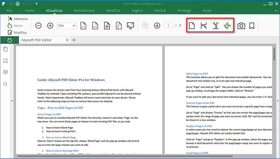Go to next page arrow
Image resolution: width=280 pixels, height=159 pixels.
pyautogui.click(x=157, y=26)
